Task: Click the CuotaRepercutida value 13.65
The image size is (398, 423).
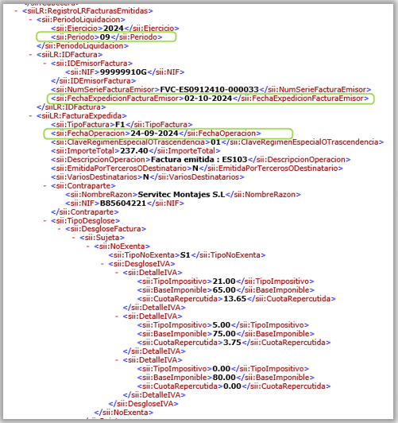Action: (x=235, y=299)
